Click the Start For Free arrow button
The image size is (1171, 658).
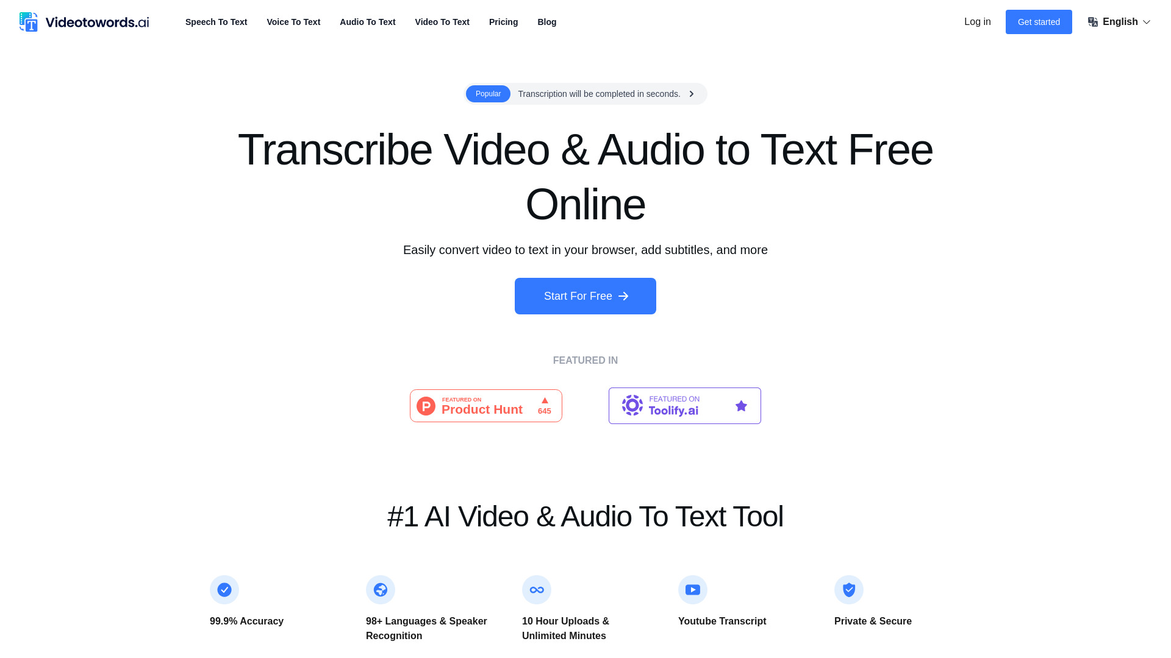(585, 295)
